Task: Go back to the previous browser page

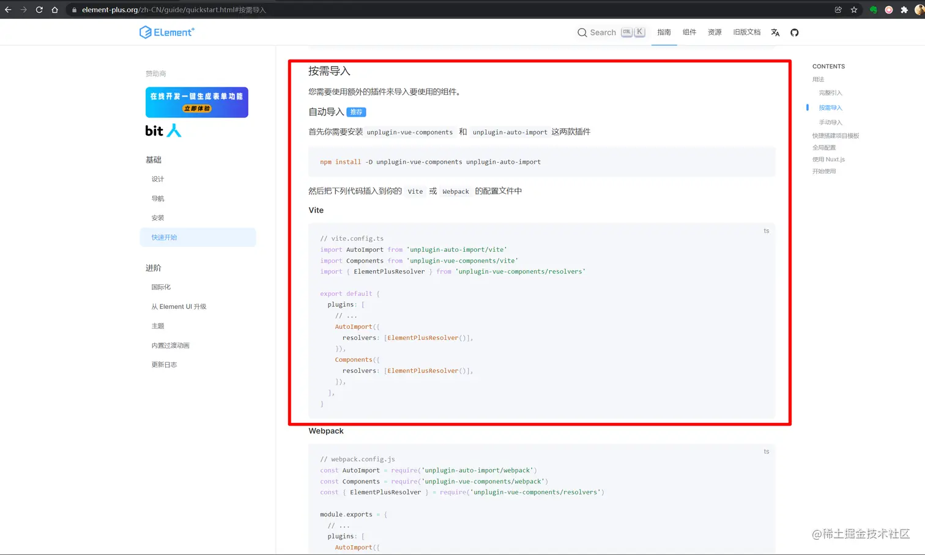Action: point(8,10)
